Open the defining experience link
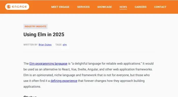This screenshot has height=97, width=178. click(64, 81)
